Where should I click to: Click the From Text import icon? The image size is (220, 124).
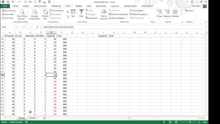pos(8,18)
